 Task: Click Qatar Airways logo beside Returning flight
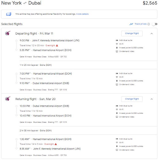(8, 98)
